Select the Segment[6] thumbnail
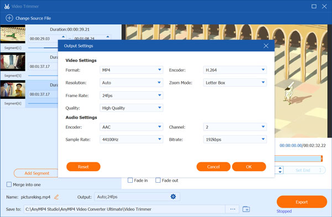The height and width of the screenshot is (217, 332). [13, 89]
